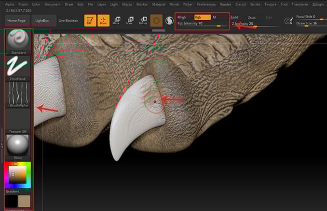The image size is (327, 211).
Task: Open the Marker menu
Action: point(142,4)
